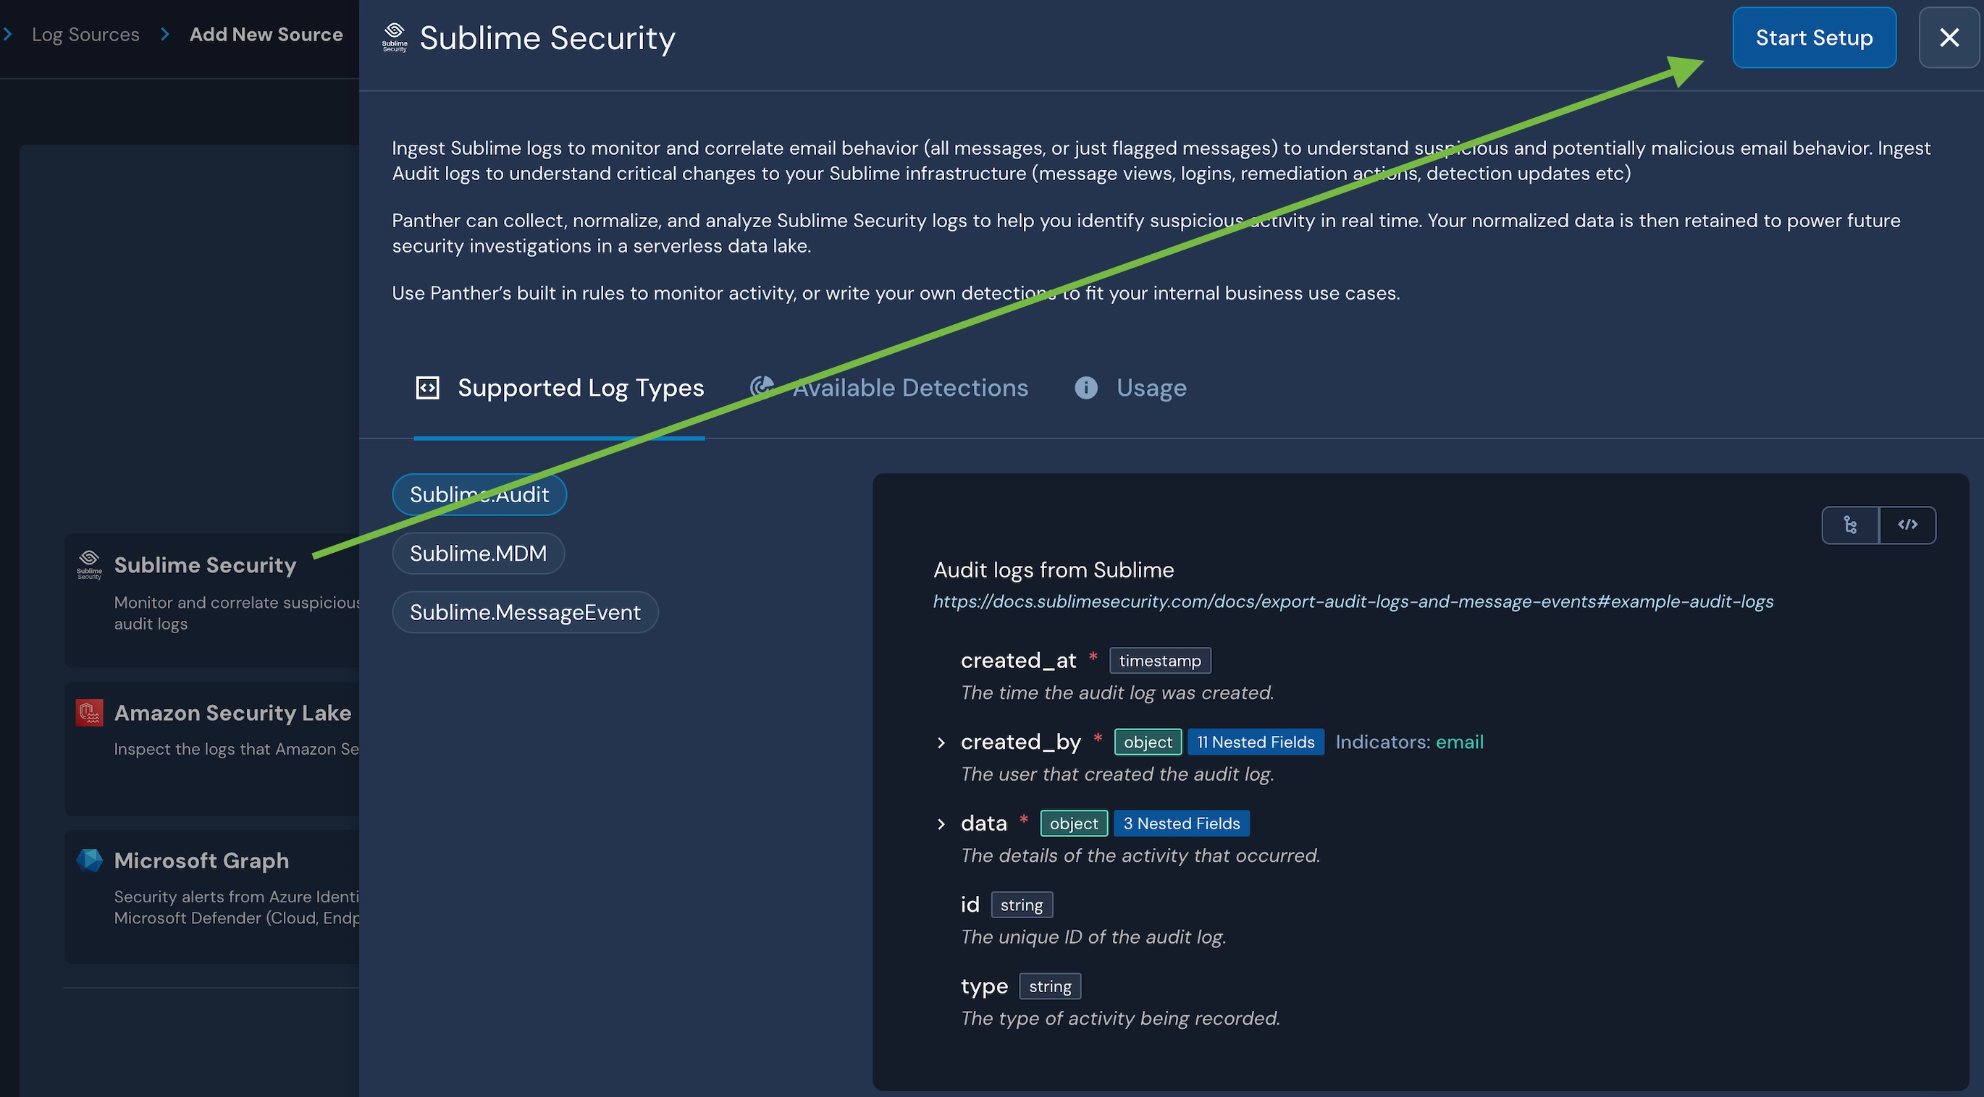Expand the data object field
Viewport: 1984px width, 1097px height.
click(x=941, y=823)
